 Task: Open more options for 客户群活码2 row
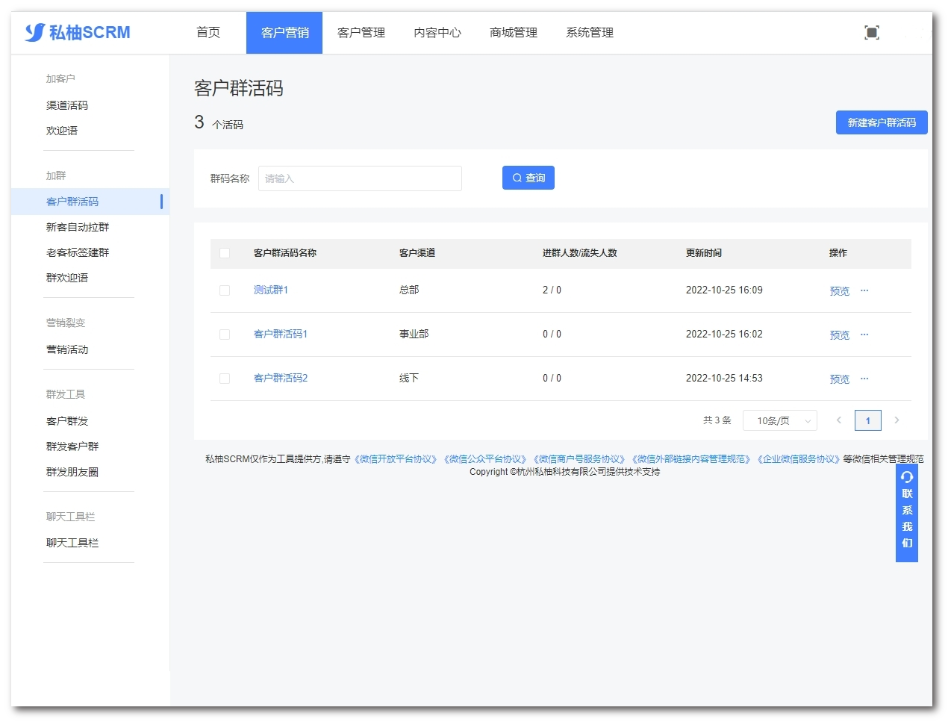click(x=864, y=379)
